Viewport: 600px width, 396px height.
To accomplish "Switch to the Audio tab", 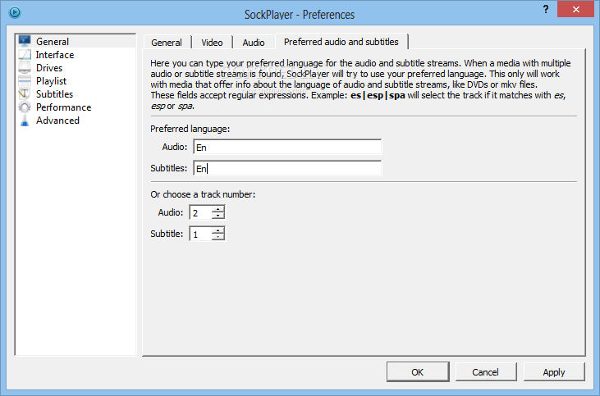I will coord(254,43).
